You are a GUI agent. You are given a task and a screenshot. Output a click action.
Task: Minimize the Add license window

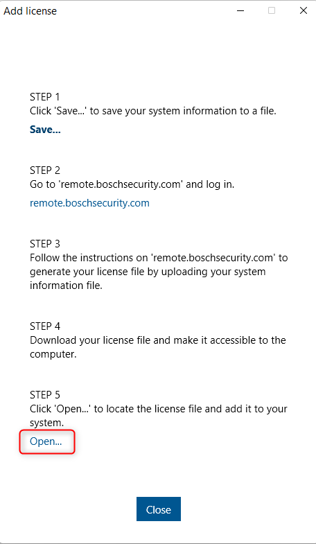240,11
